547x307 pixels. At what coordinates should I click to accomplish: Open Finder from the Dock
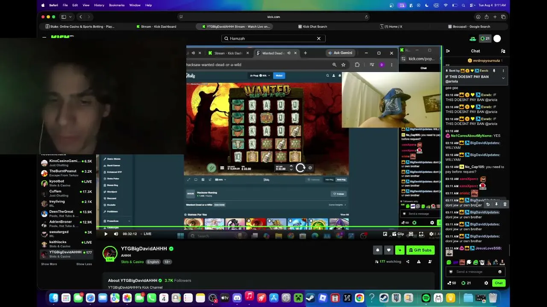pyautogui.click(x=53, y=298)
